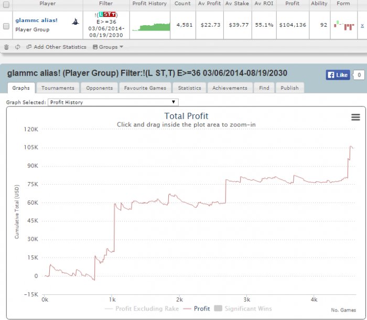
Task: Click the Total Profit chart title
Action: click(186, 116)
